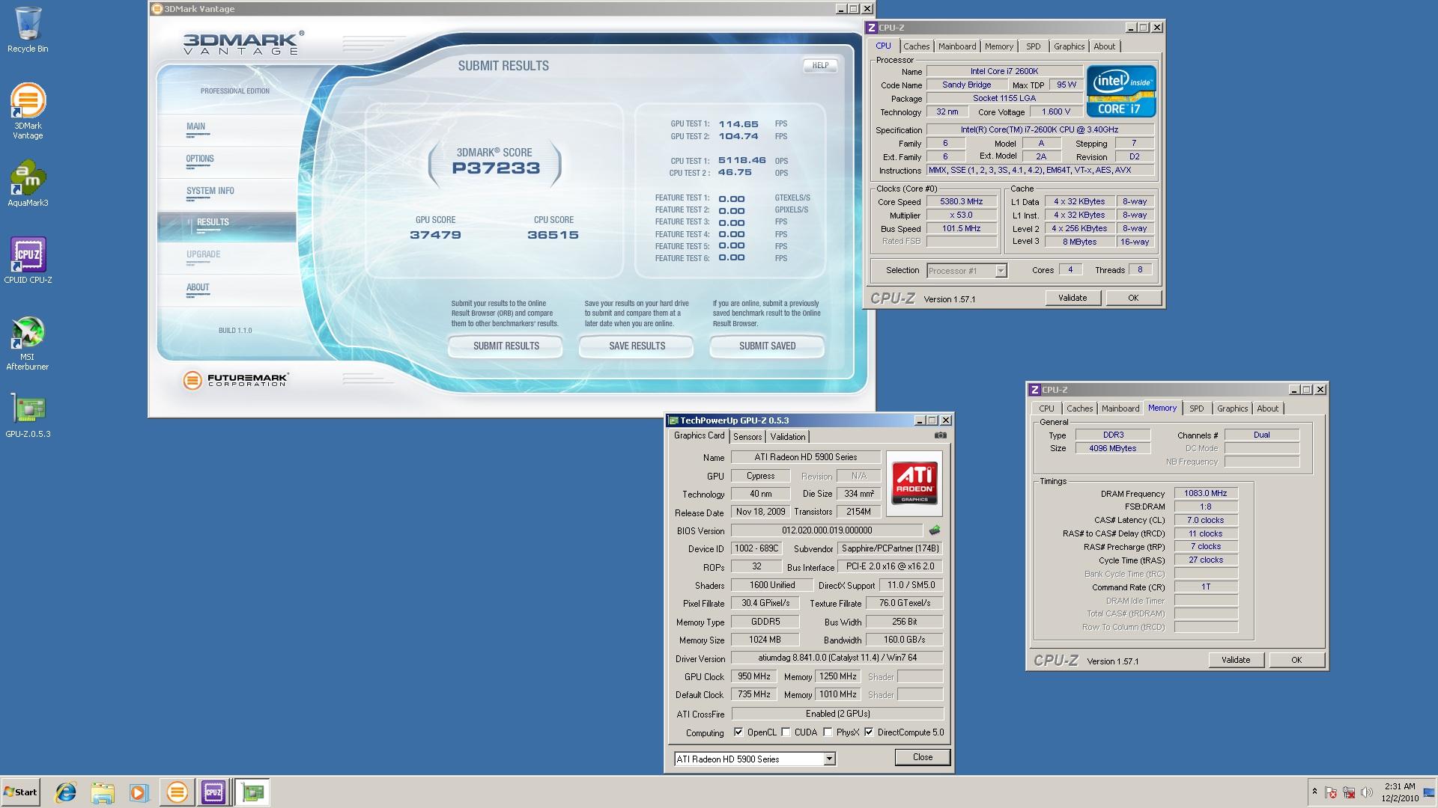
Task: Open Internet Explorer from the taskbar
Action: point(66,792)
